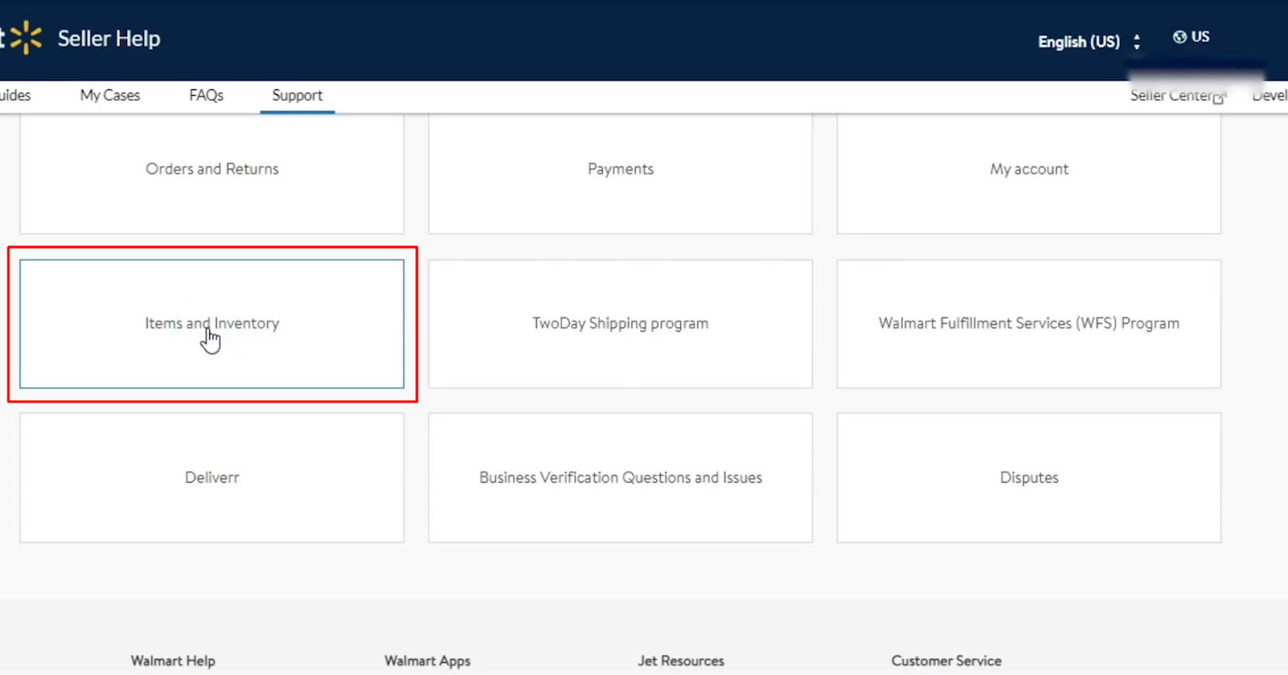Click the Walmart spark logo
Viewport: 1288px width, 675px height.
[x=26, y=38]
